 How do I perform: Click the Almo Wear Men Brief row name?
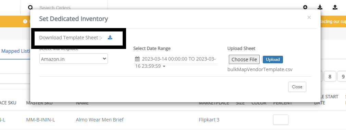(100, 120)
